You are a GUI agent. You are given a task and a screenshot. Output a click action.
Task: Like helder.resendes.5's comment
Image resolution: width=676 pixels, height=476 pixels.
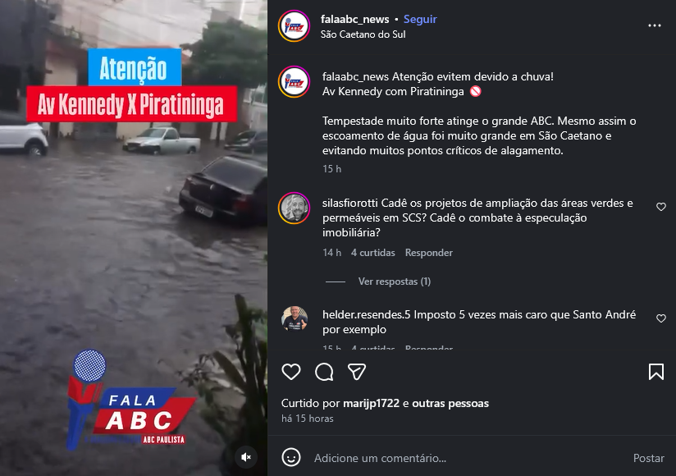(661, 318)
